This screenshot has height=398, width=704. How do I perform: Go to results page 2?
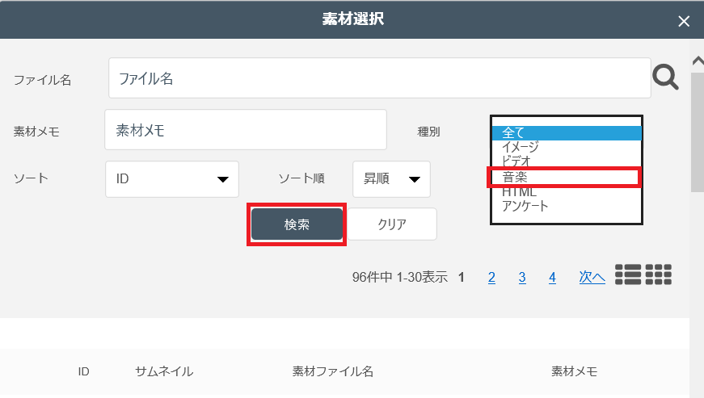tap(491, 277)
